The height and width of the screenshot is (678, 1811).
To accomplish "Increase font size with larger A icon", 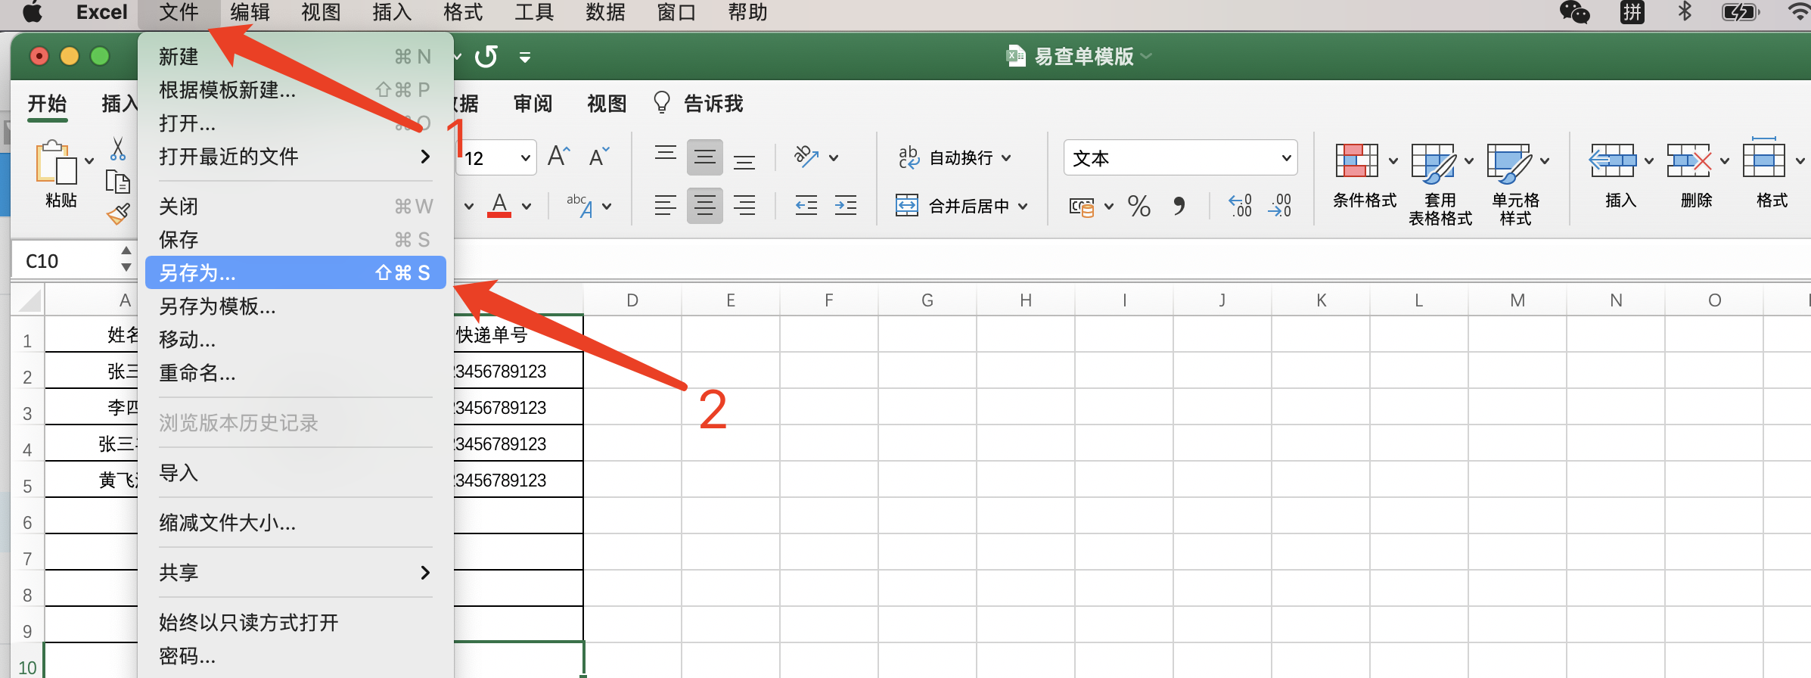I will (x=558, y=157).
